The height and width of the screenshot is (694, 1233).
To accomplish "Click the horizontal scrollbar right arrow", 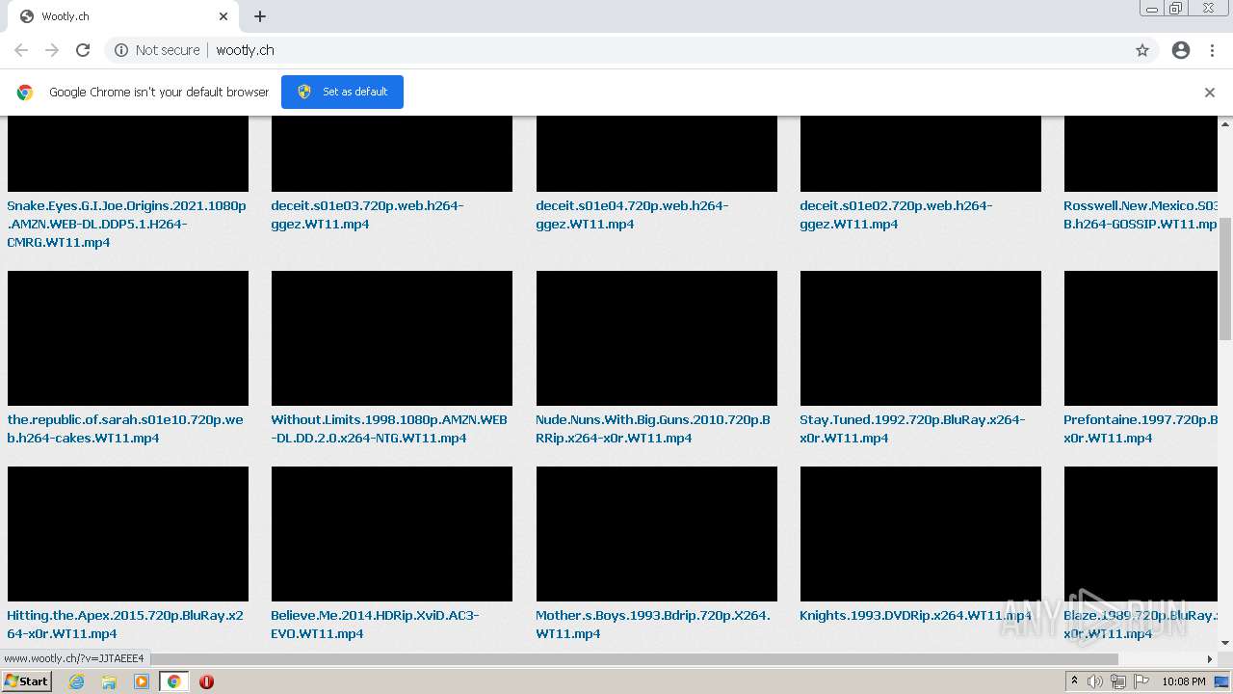I will click(1210, 659).
